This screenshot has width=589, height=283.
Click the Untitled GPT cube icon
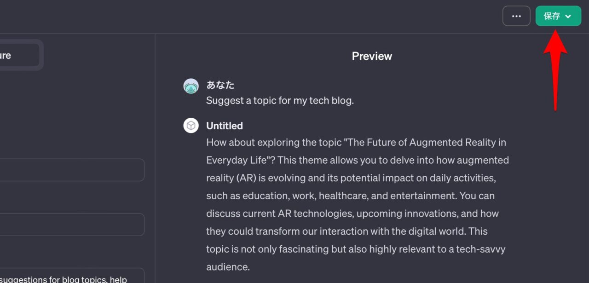(191, 126)
